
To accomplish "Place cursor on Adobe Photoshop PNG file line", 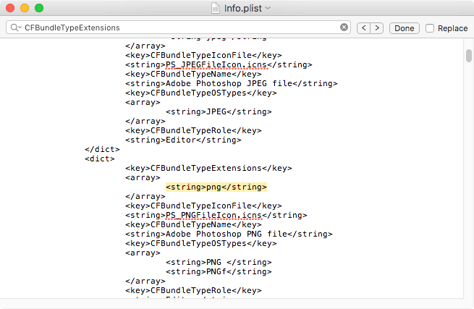I will 228,234.
